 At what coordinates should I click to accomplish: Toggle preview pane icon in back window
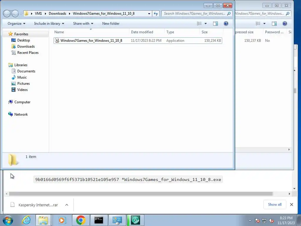tap(274, 24)
